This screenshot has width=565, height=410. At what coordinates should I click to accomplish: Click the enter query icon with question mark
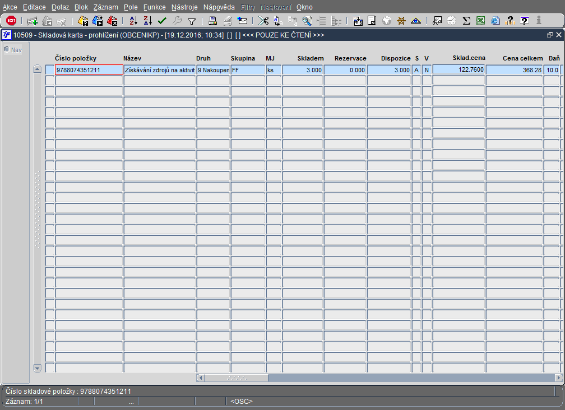click(83, 21)
